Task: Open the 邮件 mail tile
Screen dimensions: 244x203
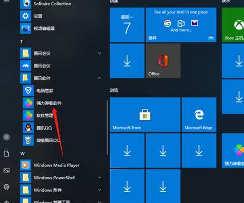Action: [x=181, y=25]
